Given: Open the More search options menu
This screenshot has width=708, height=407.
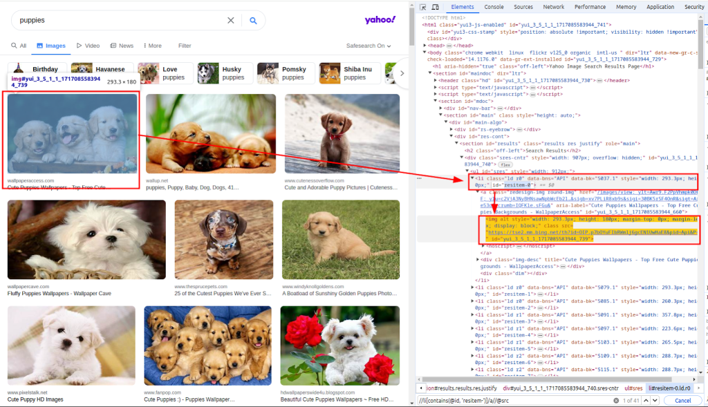Looking at the screenshot, I should (x=153, y=46).
